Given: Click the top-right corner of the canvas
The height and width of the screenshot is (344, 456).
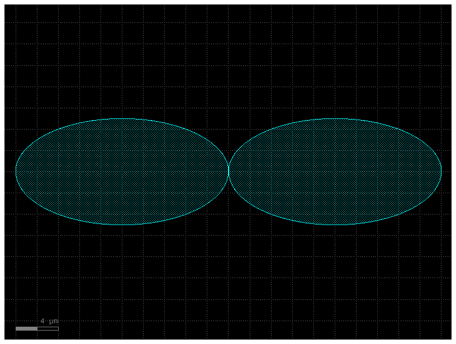Looking at the screenshot, I should (450, 7).
